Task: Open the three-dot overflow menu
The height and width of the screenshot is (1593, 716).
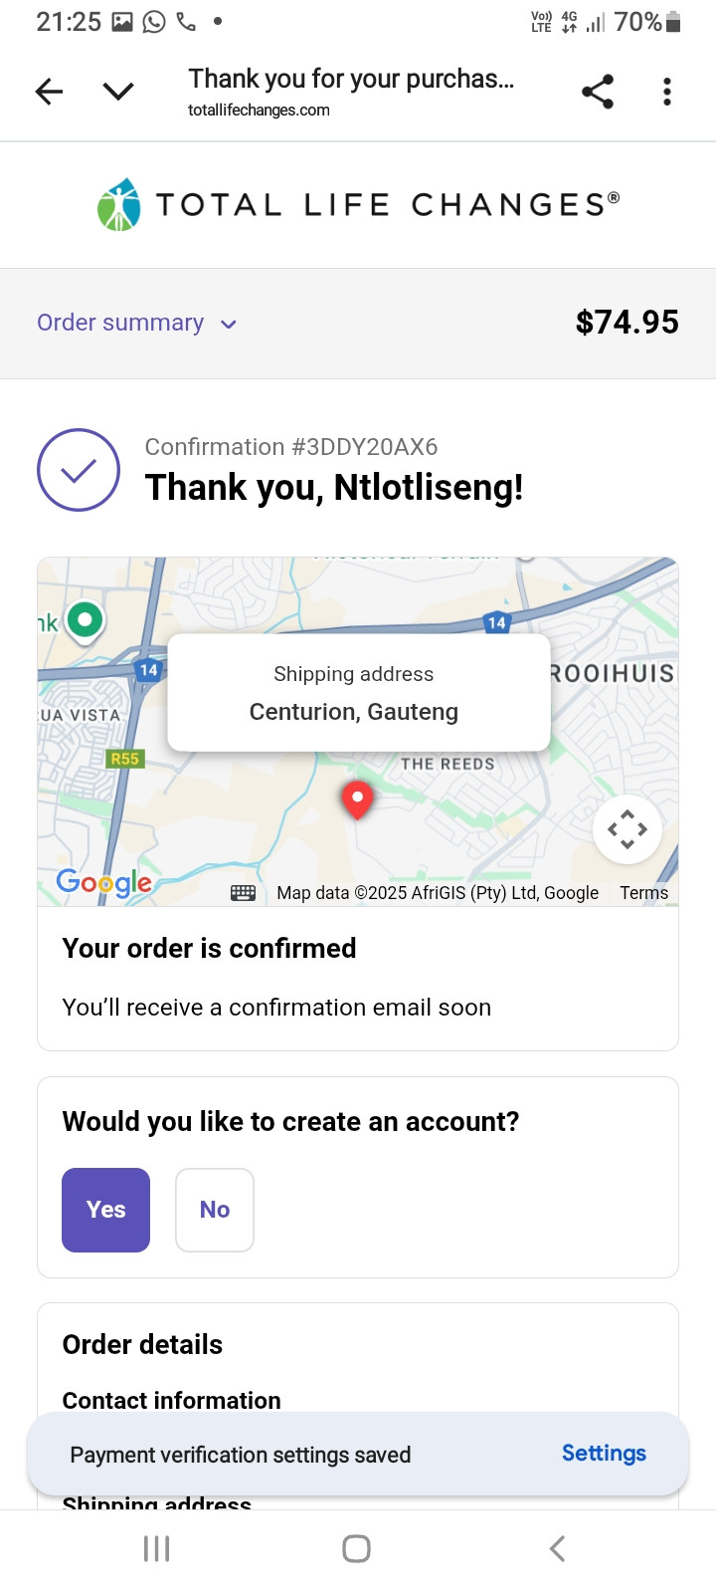Action: [x=667, y=93]
